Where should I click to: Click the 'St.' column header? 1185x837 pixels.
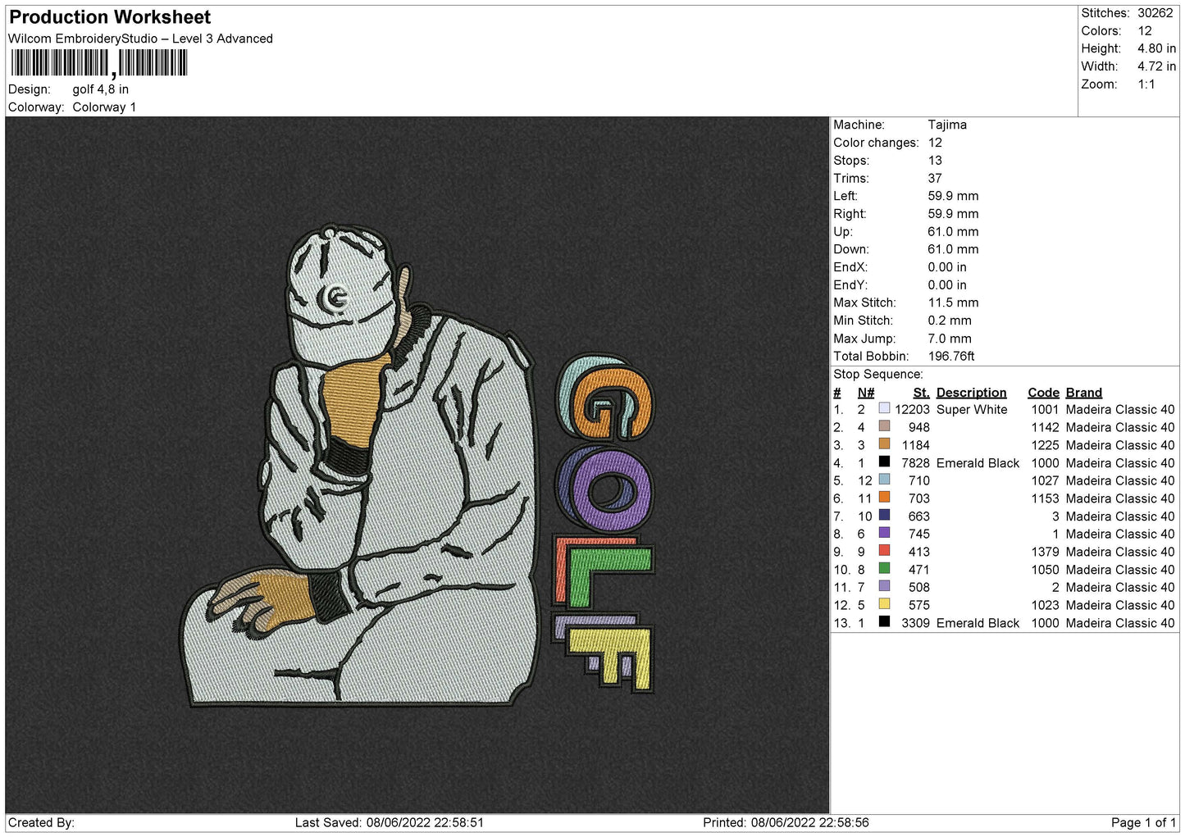(921, 393)
